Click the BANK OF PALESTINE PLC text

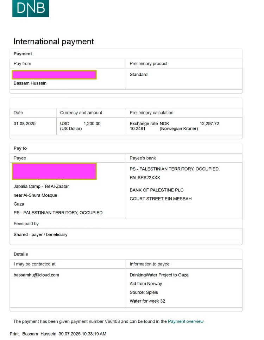pos(157,190)
